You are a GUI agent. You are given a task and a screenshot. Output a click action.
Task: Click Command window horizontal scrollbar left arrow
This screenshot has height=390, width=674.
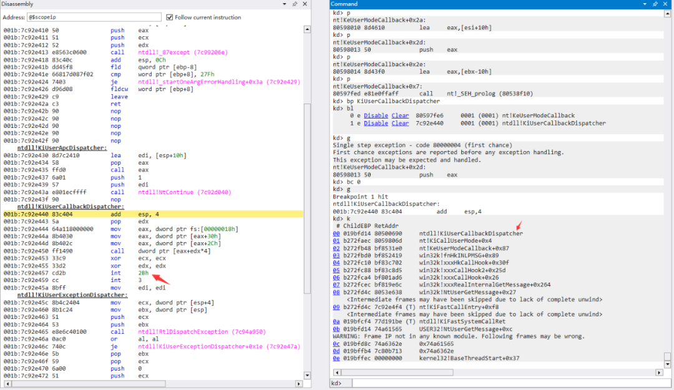pos(336,373)
